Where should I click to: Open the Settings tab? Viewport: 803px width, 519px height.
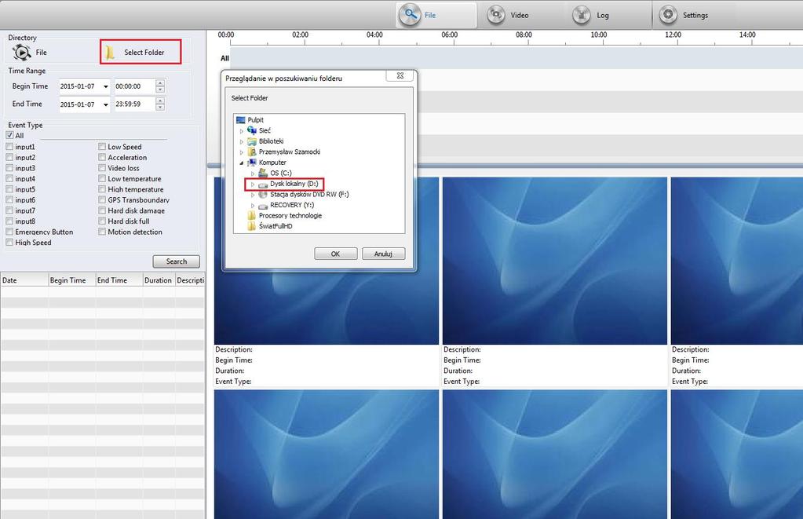coord(684,15)
